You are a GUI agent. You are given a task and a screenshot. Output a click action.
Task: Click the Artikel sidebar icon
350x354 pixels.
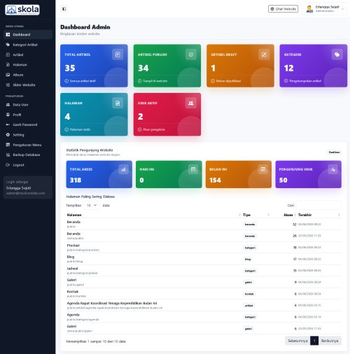8,55
